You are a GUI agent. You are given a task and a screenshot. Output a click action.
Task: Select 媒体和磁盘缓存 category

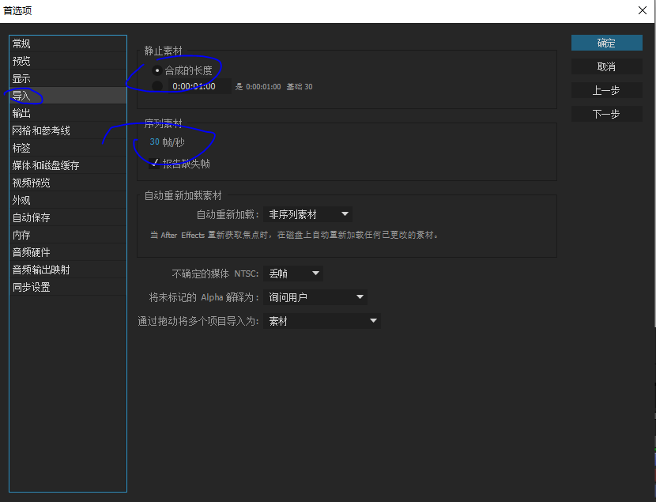pos(68,165)
